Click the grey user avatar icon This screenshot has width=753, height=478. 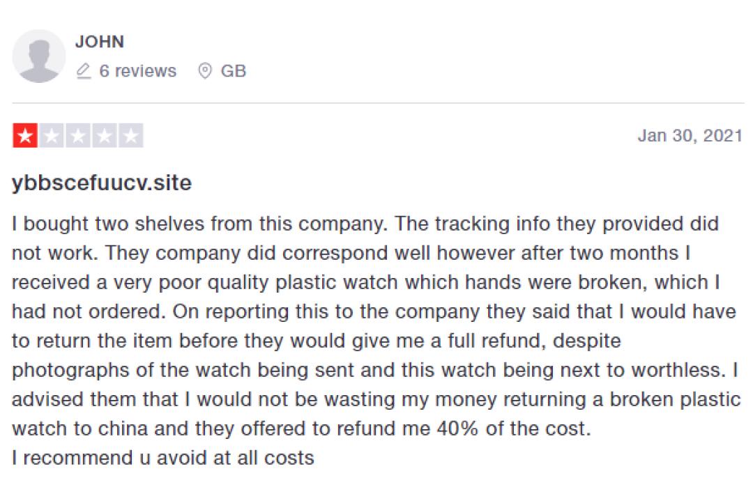click(x=39, y=56)
